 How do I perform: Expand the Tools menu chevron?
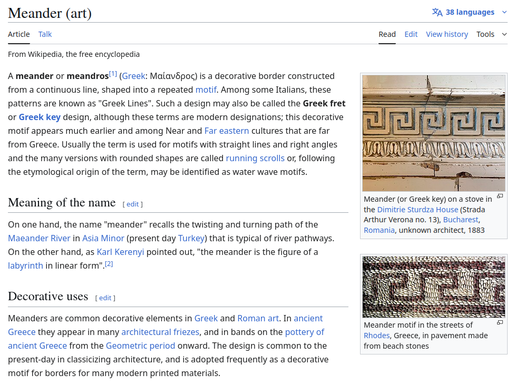pyautogui.click(x=504, y=34)
